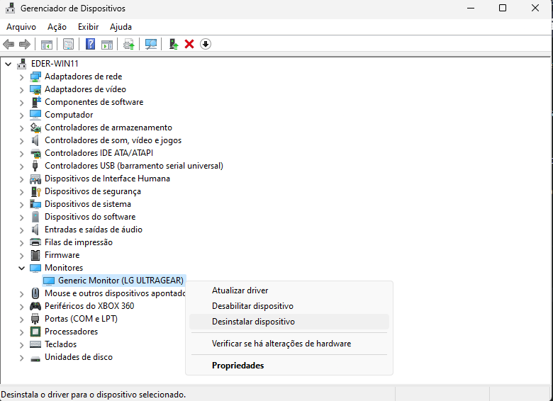Screen dimensions: 553x401
Task: Click the Back arrow in the toolbar
Action: click(x=9, y=45)
